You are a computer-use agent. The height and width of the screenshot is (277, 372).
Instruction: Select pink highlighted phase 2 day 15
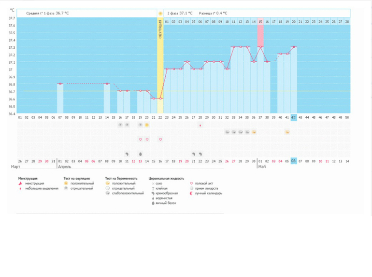pyautogui.click(x=260, y=22)
